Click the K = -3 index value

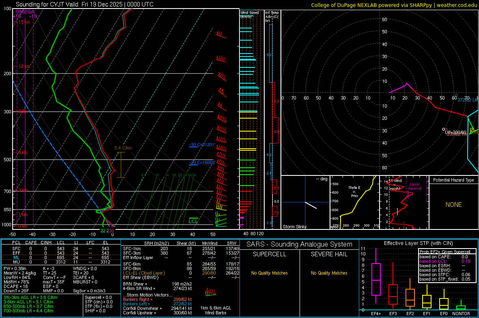point(49,268)
